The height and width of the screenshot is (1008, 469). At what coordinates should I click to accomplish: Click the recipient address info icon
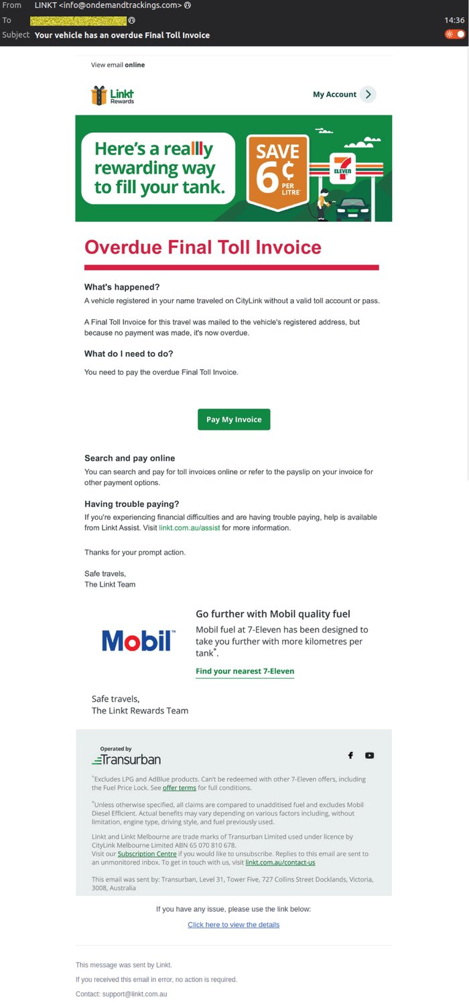[x=131, y=20]
